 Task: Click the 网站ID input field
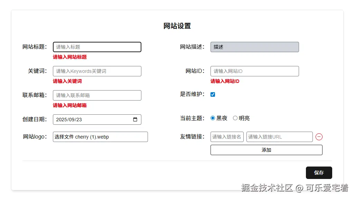click(254, 71)
